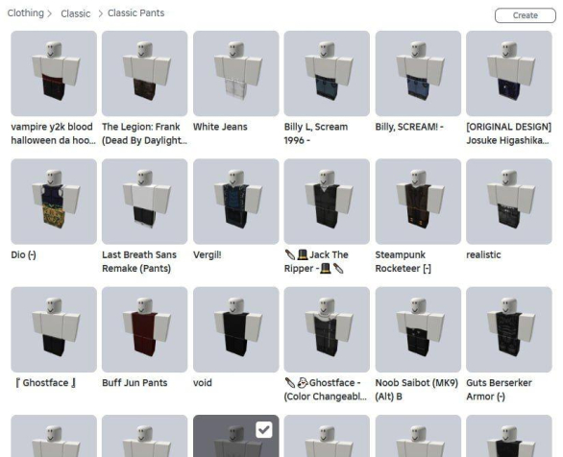This screenshot has width=563, height=457.
Task: Select the realistic pants thumbnail
Action: (509, 202)
